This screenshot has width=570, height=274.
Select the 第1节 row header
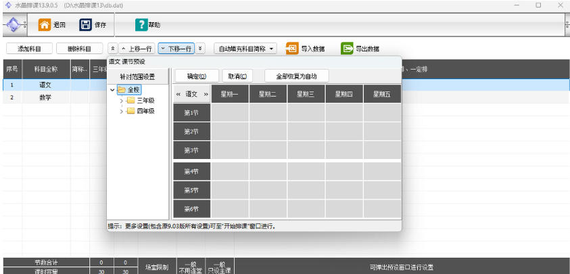pyautogui.click(x=191, y=113)
